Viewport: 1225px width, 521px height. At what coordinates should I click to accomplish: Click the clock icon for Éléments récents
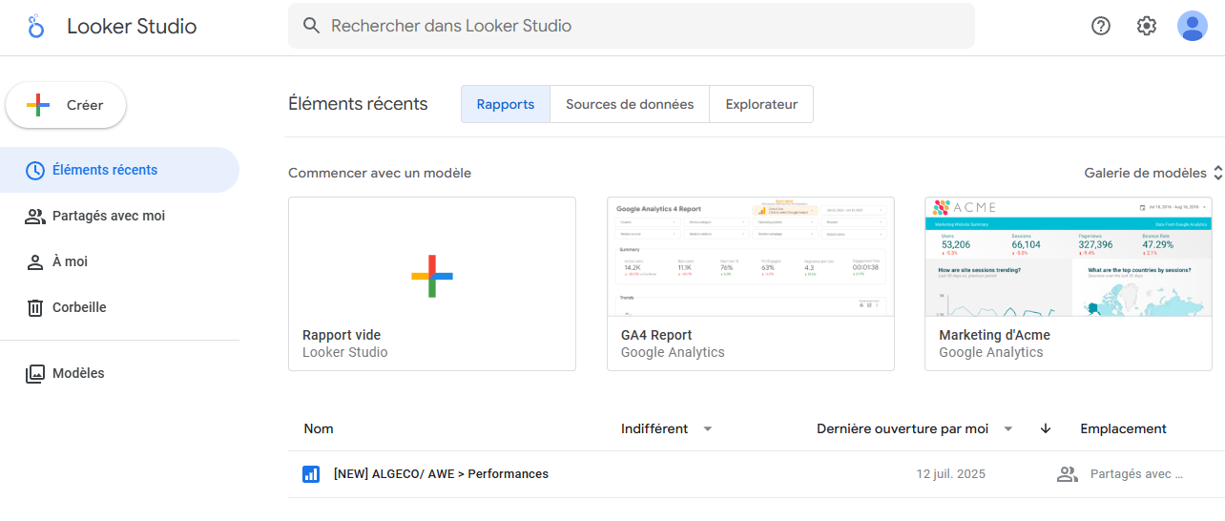[34, 171]
